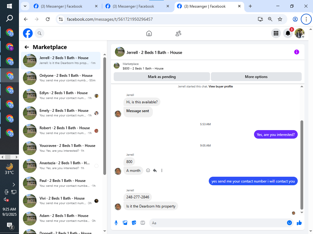The image size is (313, 234).
Task: Open the browser zoom magnifier icon
Action: [x=270, y=19]
